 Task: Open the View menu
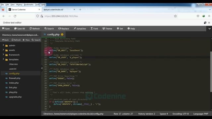(x=13, y=5)
